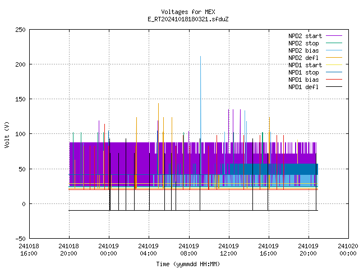Click the orange NPD2 defl legend line
The image size is (359, 269).
pyautogui.click(x=334, y=58)
